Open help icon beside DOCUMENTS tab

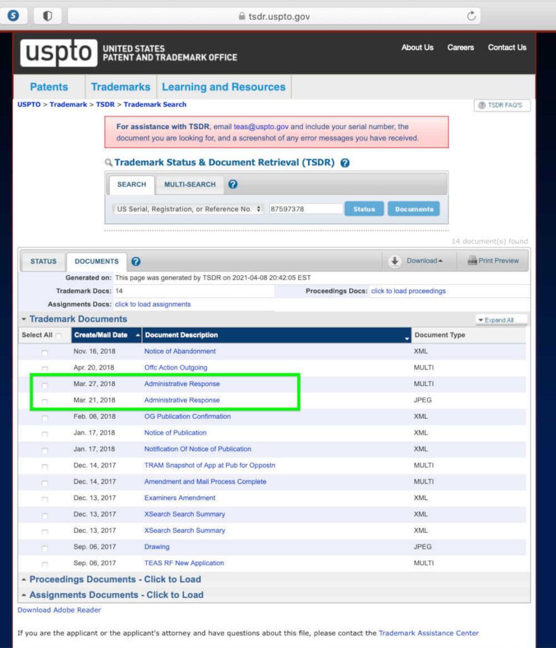[x=135, y=261]
